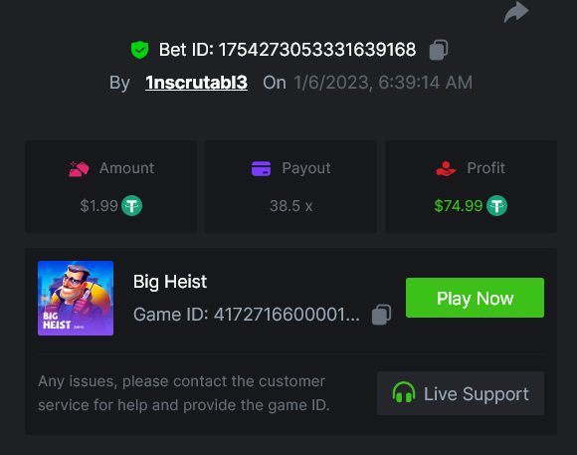577x455 pixels.
Task: Click the share arrow icon
Action: 516,12
